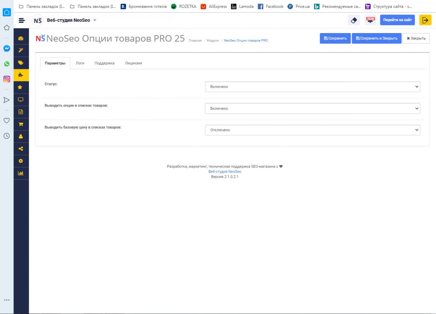Viewport: 436px width, 314px height.
Task: Open the history clock icon in browser sidebar
Action: [x=7, y=136]
